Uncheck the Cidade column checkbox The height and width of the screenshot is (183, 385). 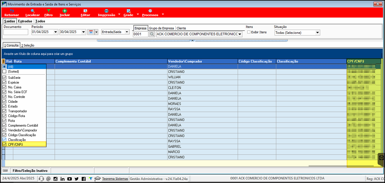click(4, 101)
